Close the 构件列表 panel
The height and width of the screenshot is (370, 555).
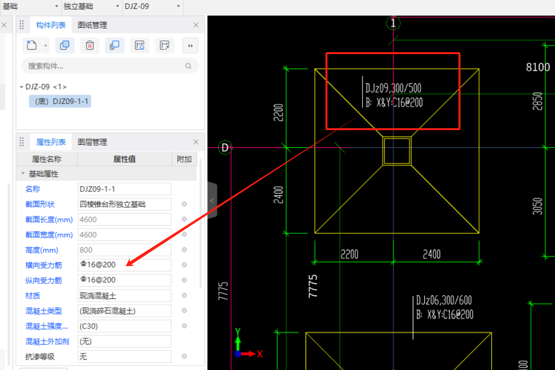[196, 25]
